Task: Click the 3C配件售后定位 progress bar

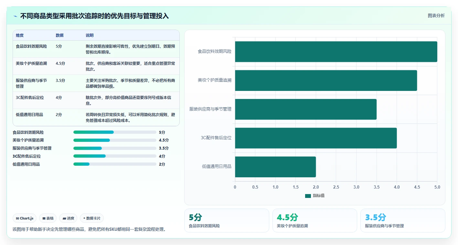Action: [115, 156]
